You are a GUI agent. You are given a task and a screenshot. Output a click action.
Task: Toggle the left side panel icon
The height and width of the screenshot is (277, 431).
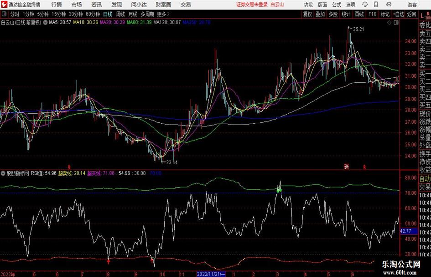[x=4, y=14]
